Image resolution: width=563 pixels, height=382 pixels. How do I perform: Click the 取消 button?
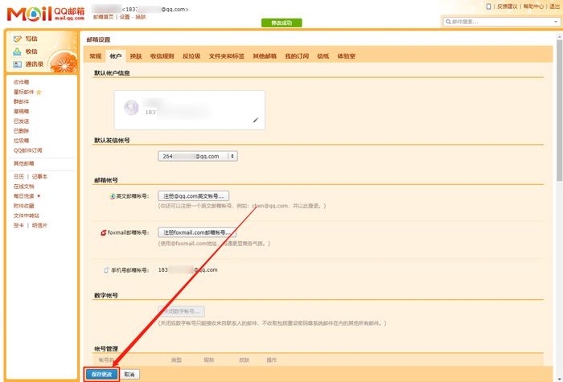(129, 375)
